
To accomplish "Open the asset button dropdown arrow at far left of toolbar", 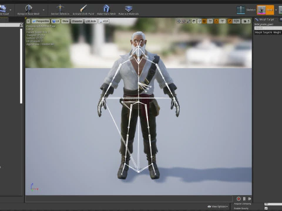I will (11, 10).
